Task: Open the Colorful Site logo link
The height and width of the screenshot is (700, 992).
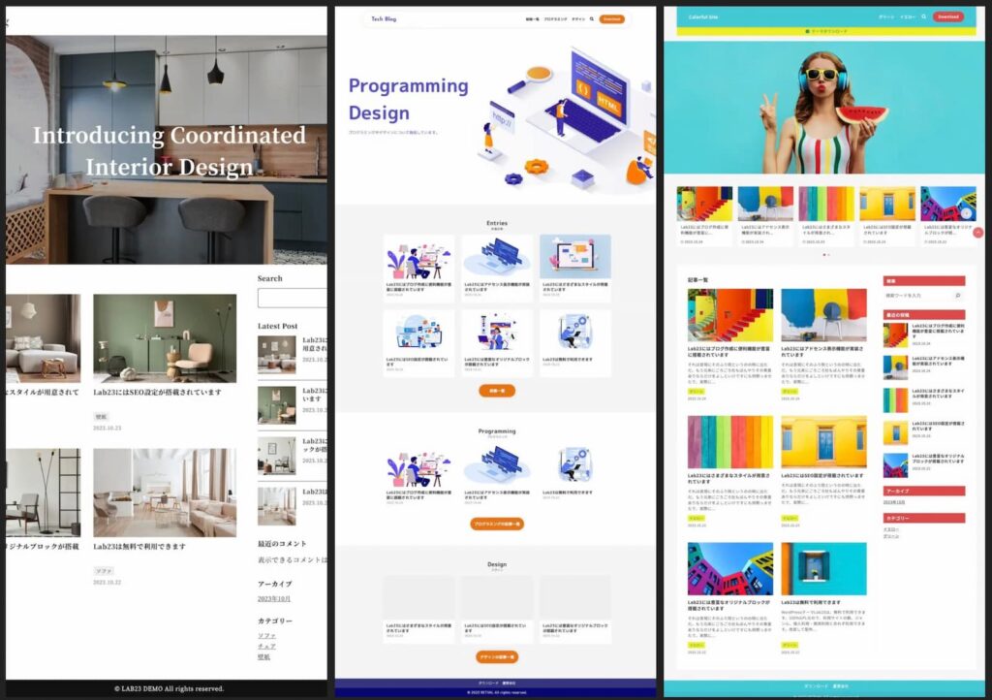Action: tap(703, 17)
